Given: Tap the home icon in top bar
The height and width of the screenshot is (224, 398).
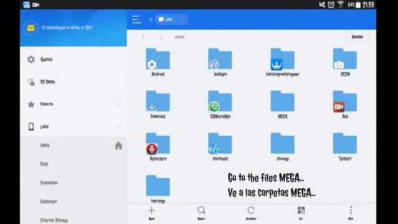Looking at the screenshot, I should click(x=150, y=19).
